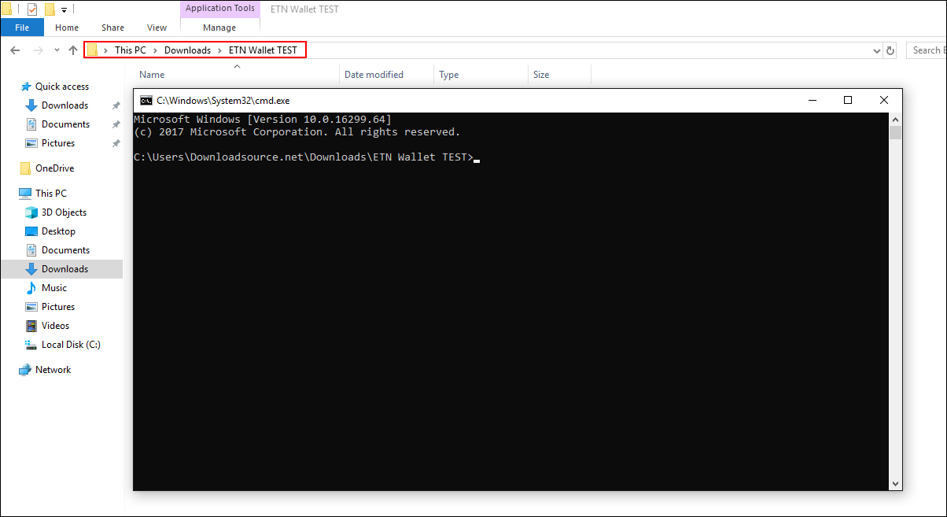This screenshot has width=947, height=517.
Task: Open the File menu
Action: point(22,28)
